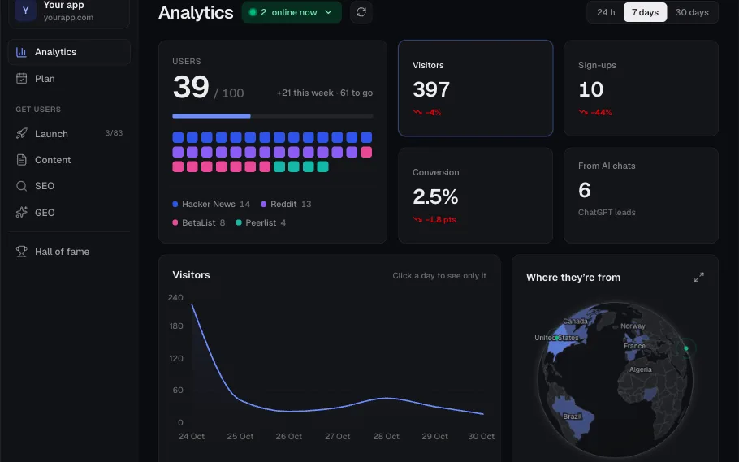Viewport: 739px width, 462px height.
Task: Open Plan in the sidebar
Action: (69, 78)
